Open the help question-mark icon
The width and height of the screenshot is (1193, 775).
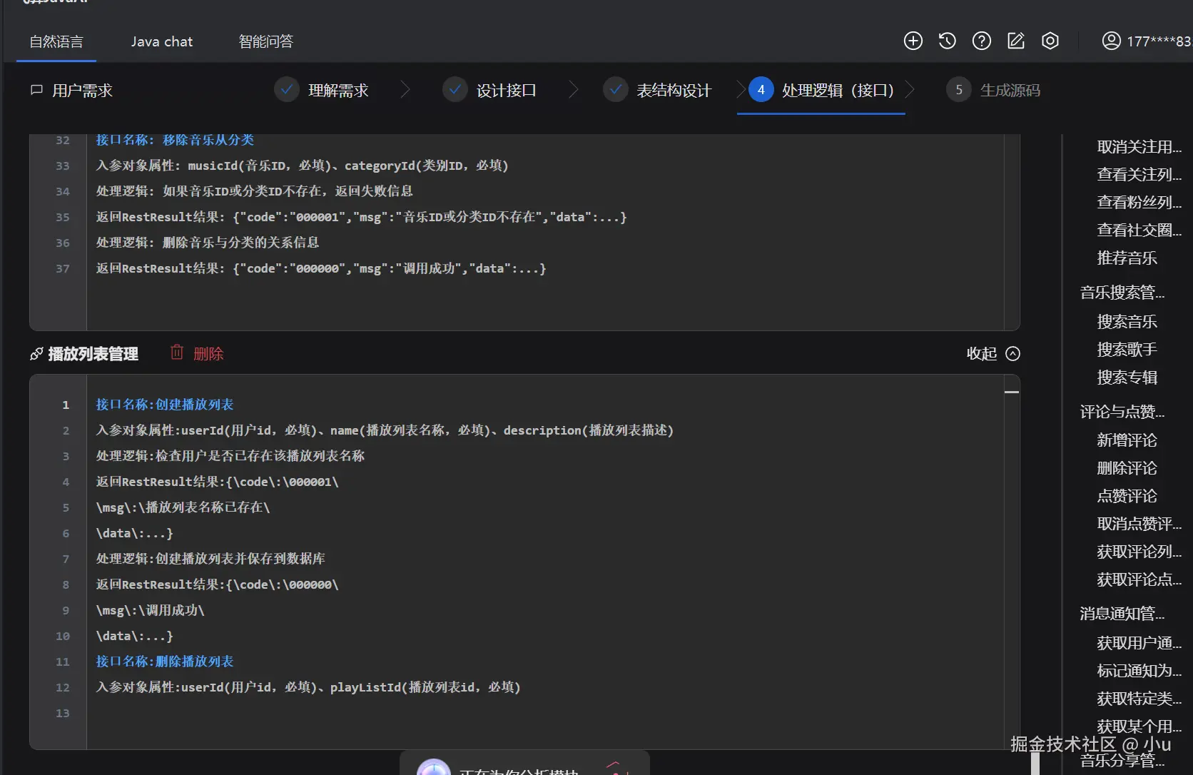(981, 41)
